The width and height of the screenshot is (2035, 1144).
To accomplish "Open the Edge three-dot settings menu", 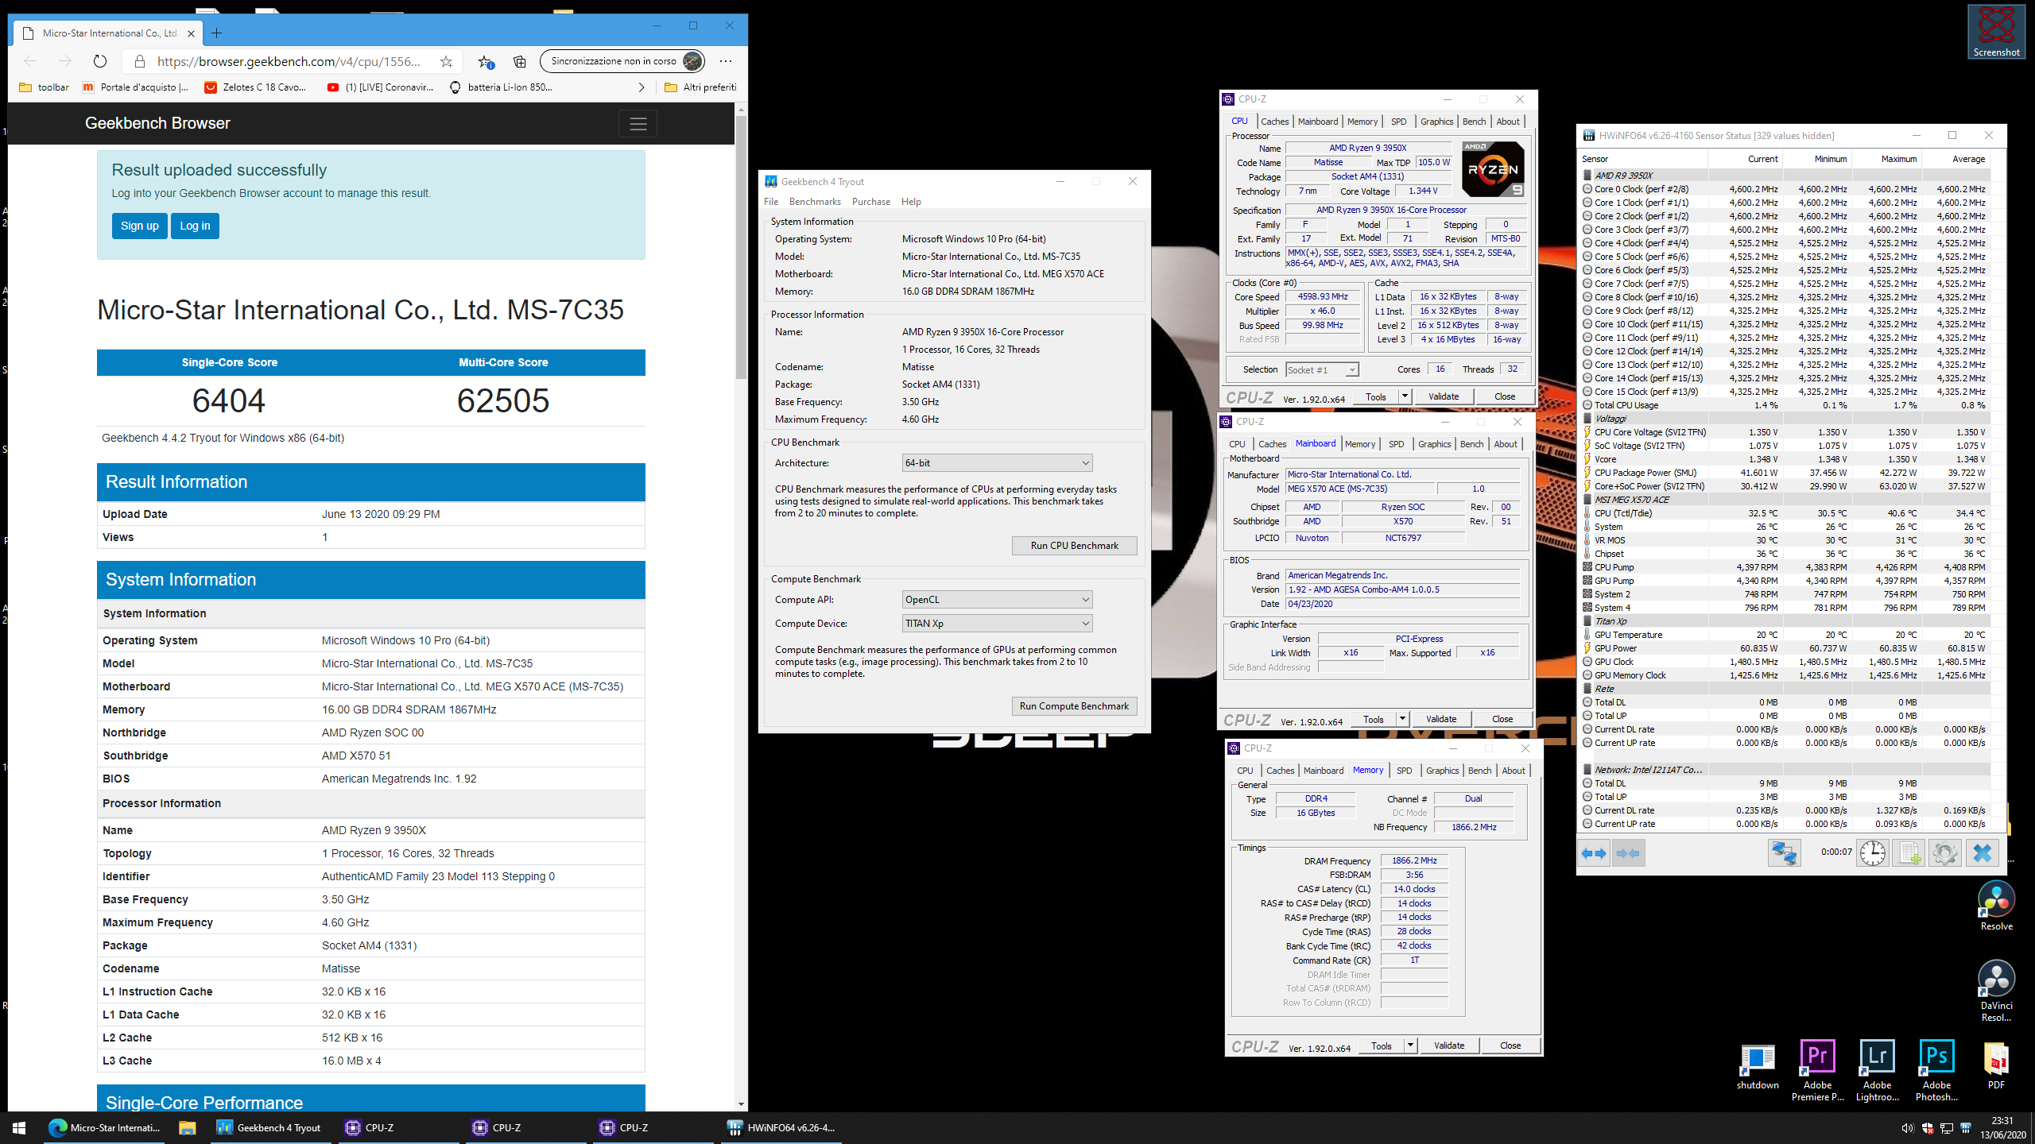I will click(x=726, y=61).
